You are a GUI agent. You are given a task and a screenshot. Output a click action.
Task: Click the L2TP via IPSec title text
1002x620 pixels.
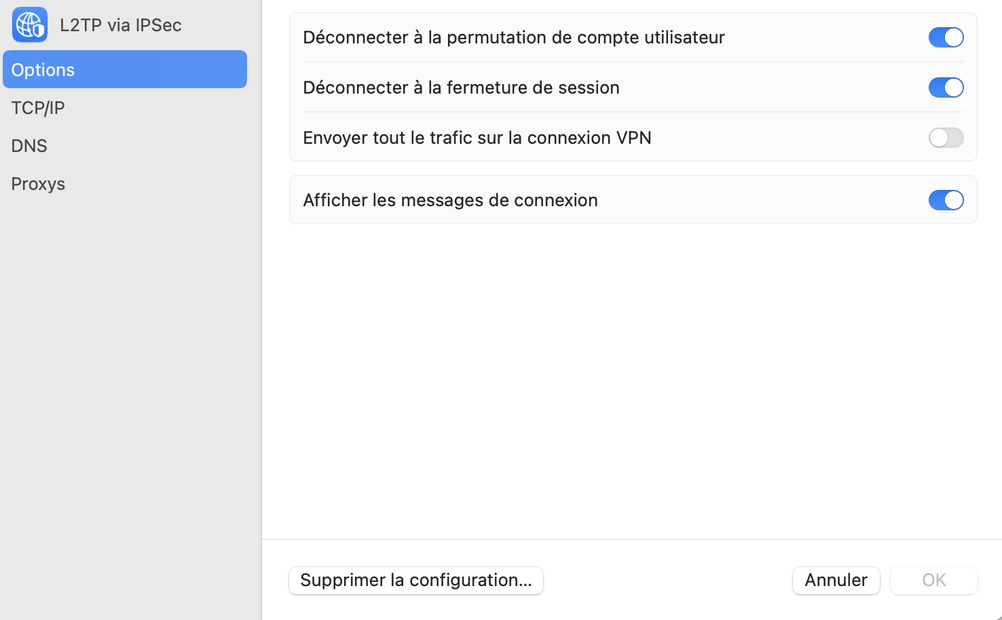click(x=121, y=25)
